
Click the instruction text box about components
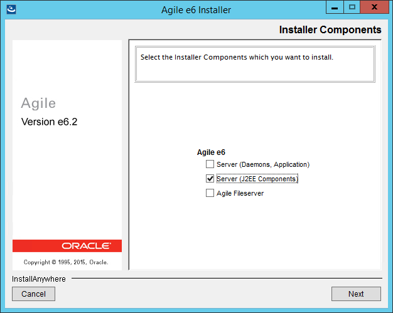tap(255, 64)
